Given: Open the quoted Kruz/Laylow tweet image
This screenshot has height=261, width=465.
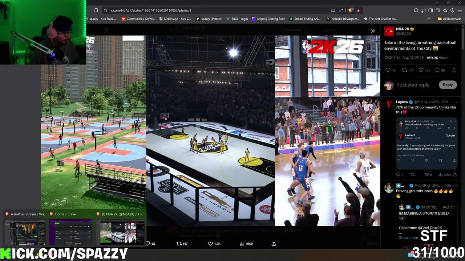Looking at the screenshot, I should pyautogui.click(x=426, y=144).
